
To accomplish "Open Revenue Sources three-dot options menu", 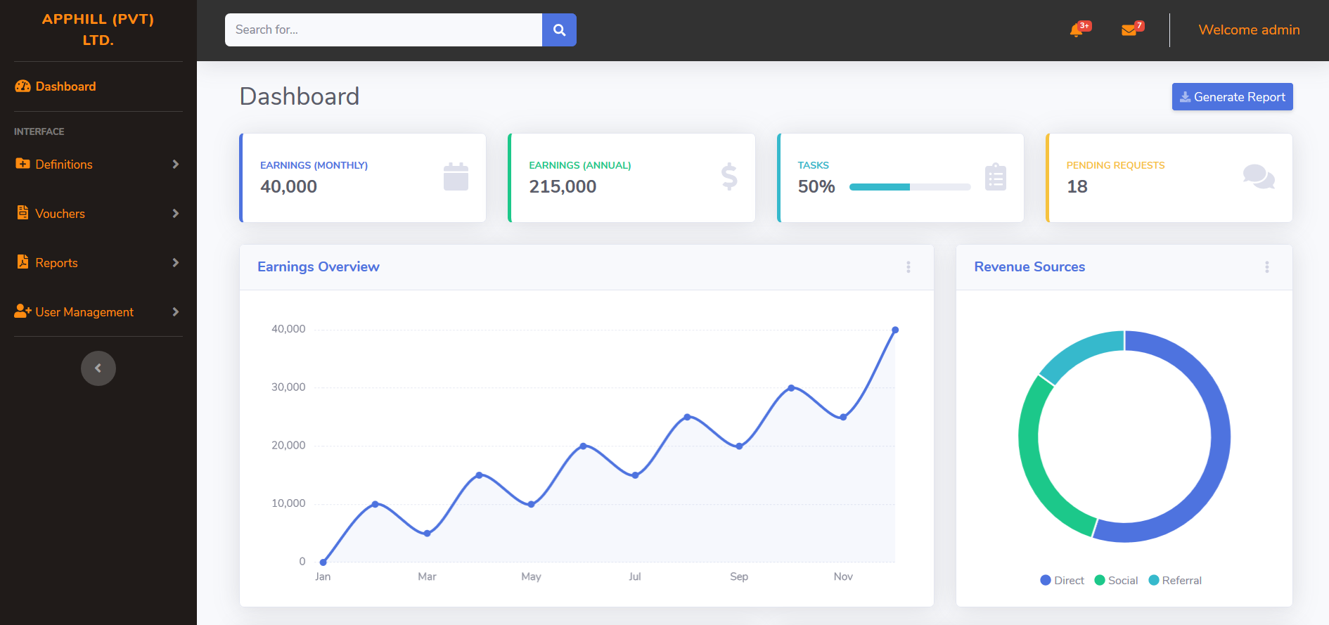I will click(x=1267, y=267).
